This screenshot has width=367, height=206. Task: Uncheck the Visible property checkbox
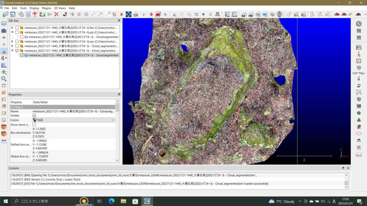pos(34,116)
